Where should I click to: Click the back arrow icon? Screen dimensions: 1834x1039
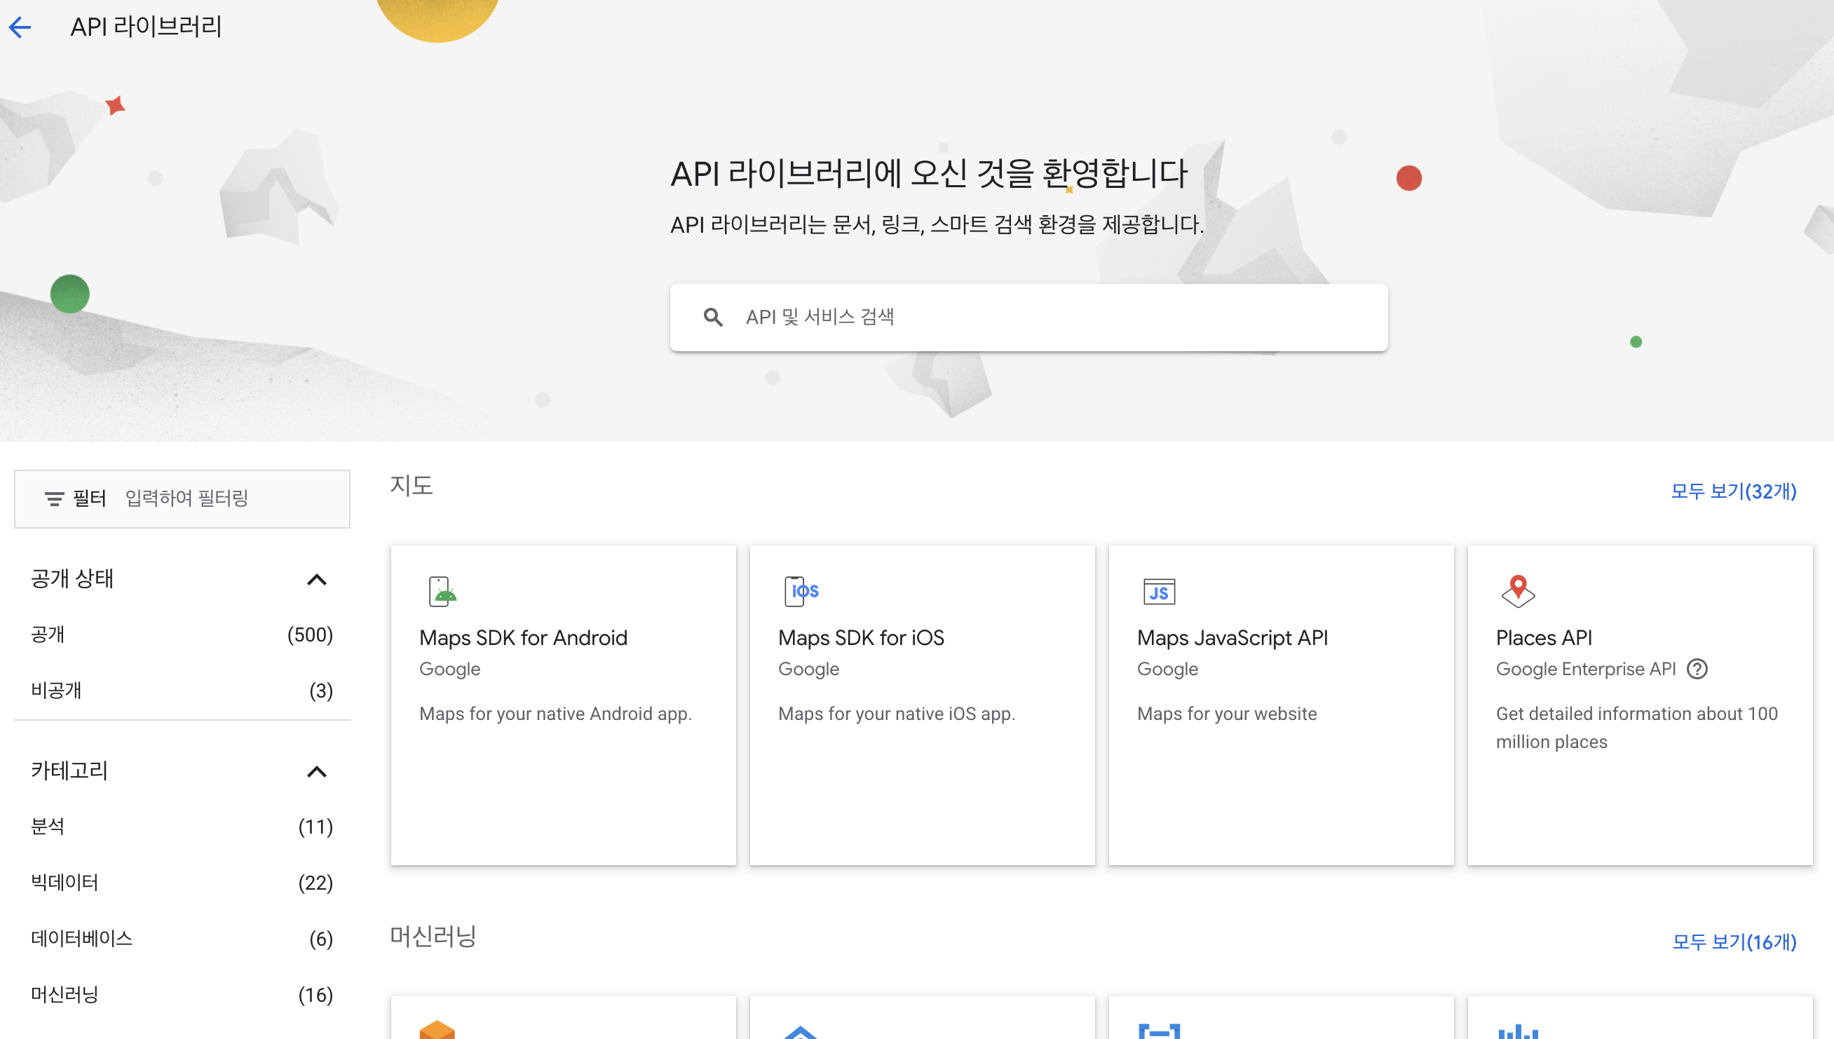point(20,27)
